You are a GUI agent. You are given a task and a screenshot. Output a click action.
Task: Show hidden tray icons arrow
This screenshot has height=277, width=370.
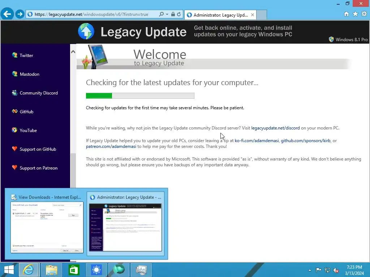coord(310,270)
